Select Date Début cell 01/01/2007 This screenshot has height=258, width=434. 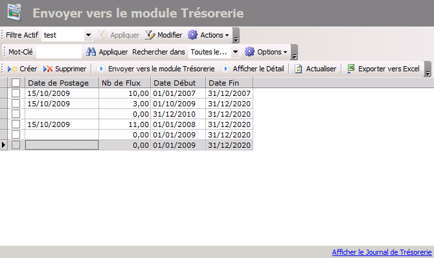pos(178,93)
